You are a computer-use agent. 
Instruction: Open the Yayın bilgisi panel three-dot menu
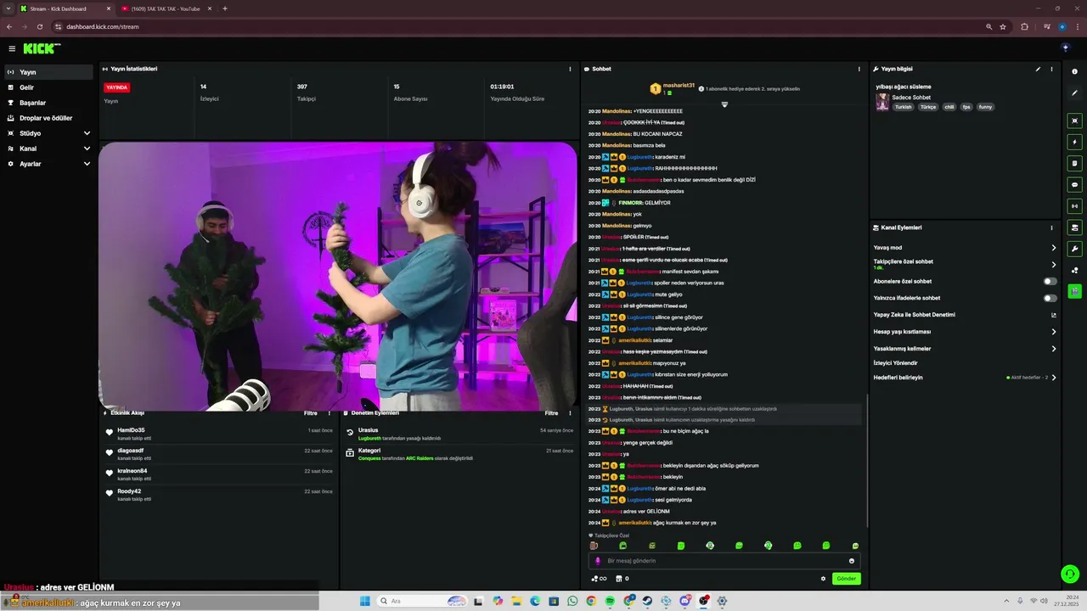[x=1051, y=69]
